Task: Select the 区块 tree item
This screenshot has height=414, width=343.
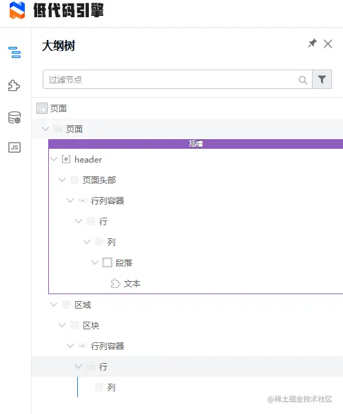Action: [91, 326]
